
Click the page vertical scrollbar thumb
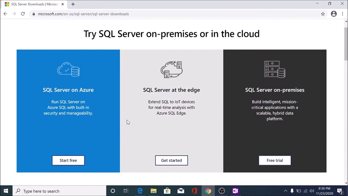[x=346, y=44]
